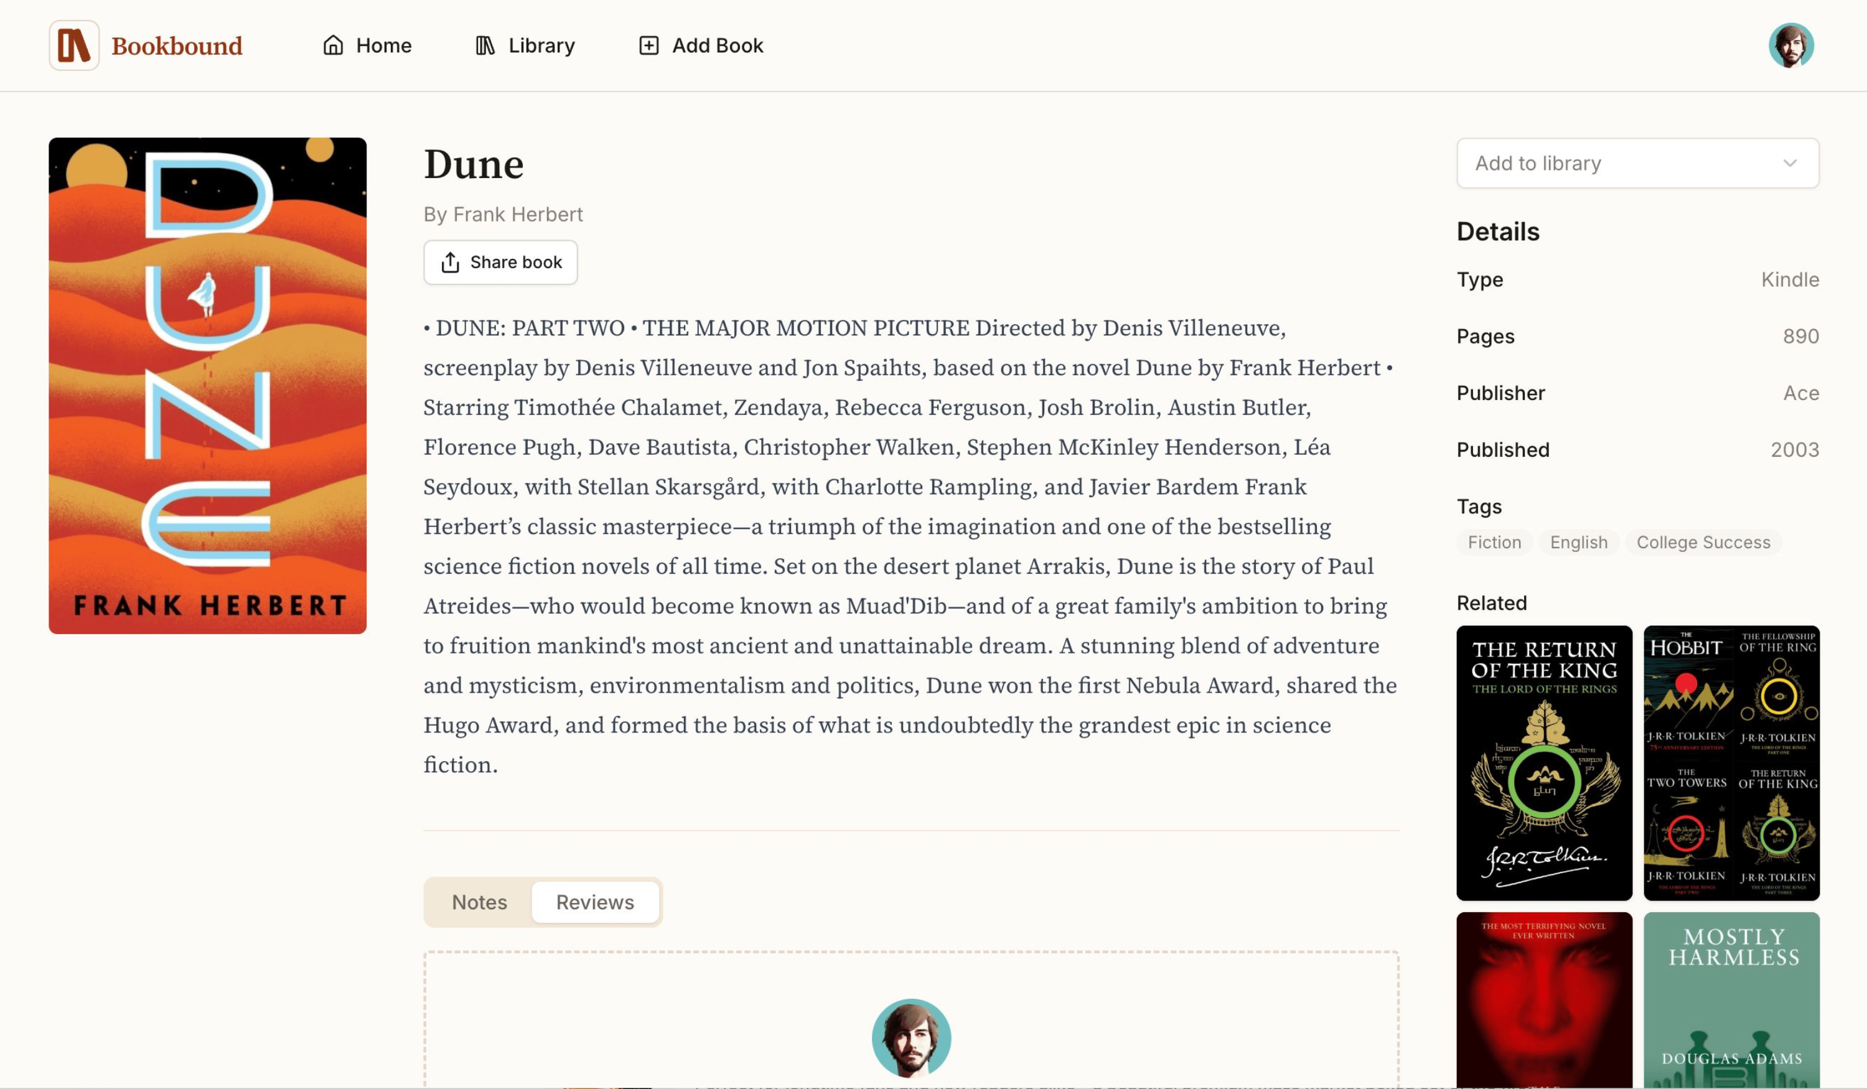1867x1089 pixels.
Task: Click the reviewer avatar in reviews box
Action: [911, 1038]
